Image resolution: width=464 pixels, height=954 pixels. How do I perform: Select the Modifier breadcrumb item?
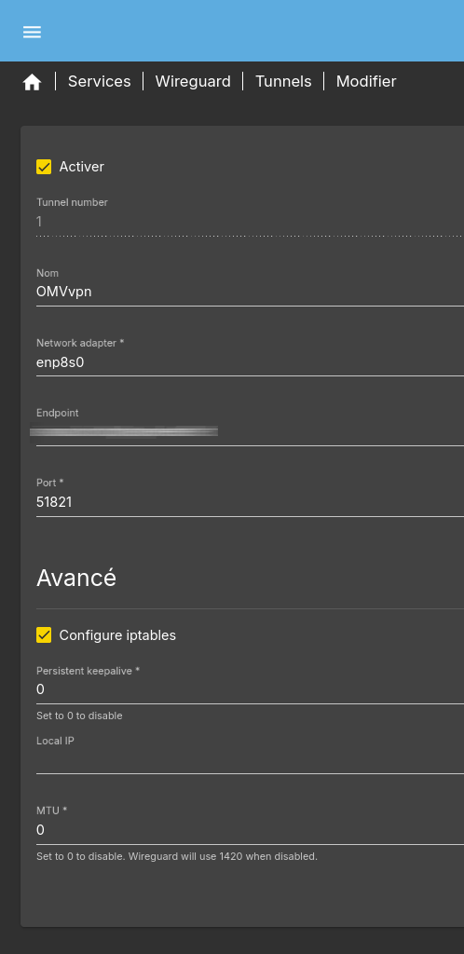366,82
